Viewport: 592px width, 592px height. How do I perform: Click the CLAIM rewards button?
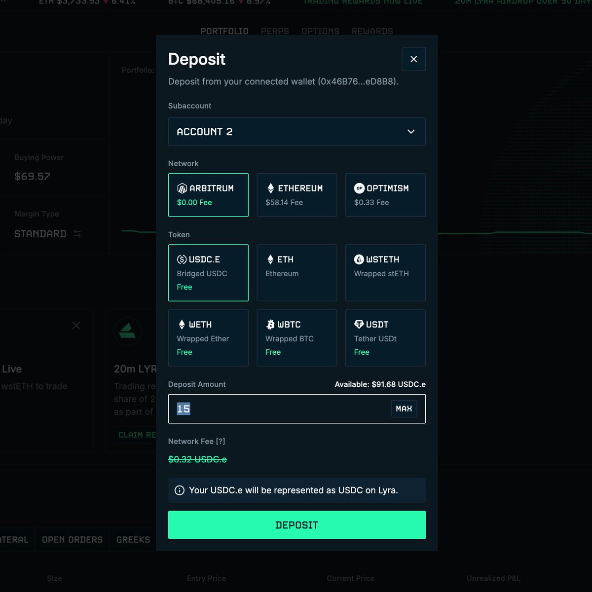pos(135,435)
